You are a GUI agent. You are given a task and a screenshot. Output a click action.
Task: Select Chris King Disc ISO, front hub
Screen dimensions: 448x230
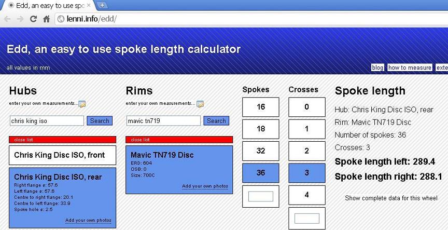63,155
